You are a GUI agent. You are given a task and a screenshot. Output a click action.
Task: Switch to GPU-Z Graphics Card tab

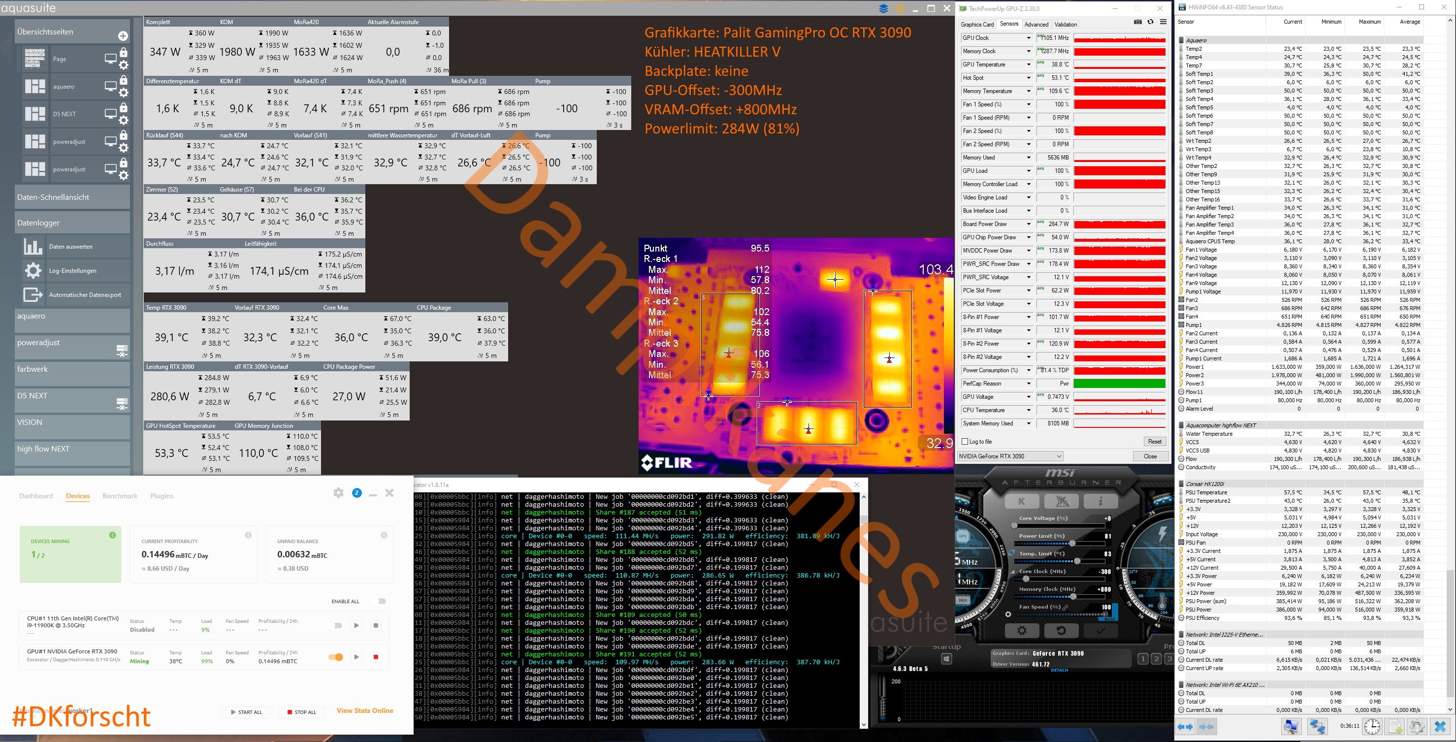(x=977, y=24)
